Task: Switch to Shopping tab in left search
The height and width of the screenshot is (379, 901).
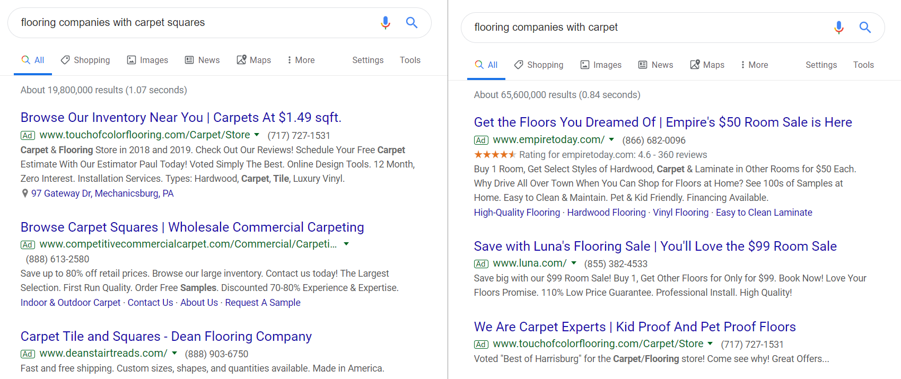Action: [85, 60]
